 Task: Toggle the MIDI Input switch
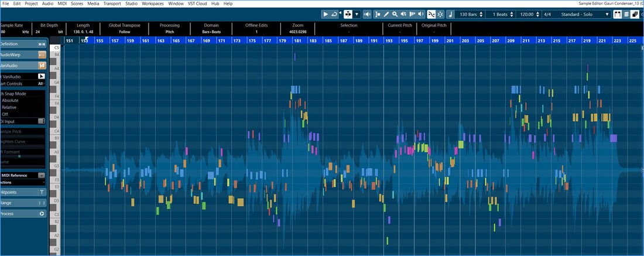coord(42,121)
